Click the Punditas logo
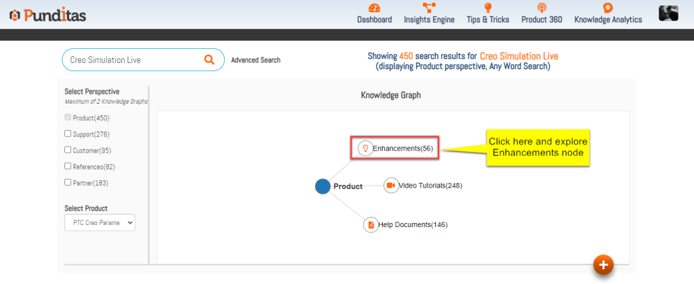 47,14
